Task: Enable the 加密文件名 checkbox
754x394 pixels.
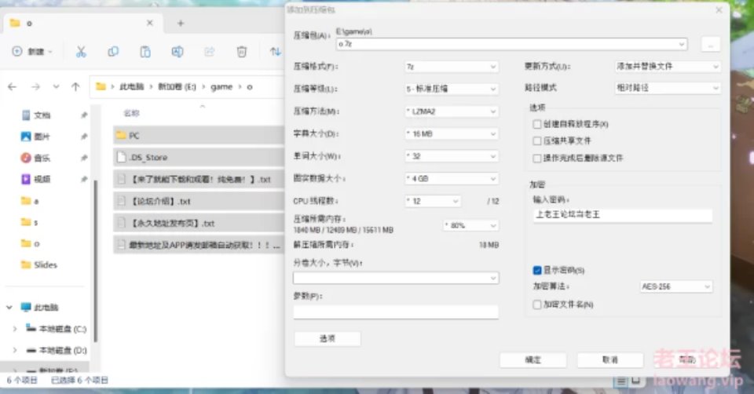Action: click(537, 304)
